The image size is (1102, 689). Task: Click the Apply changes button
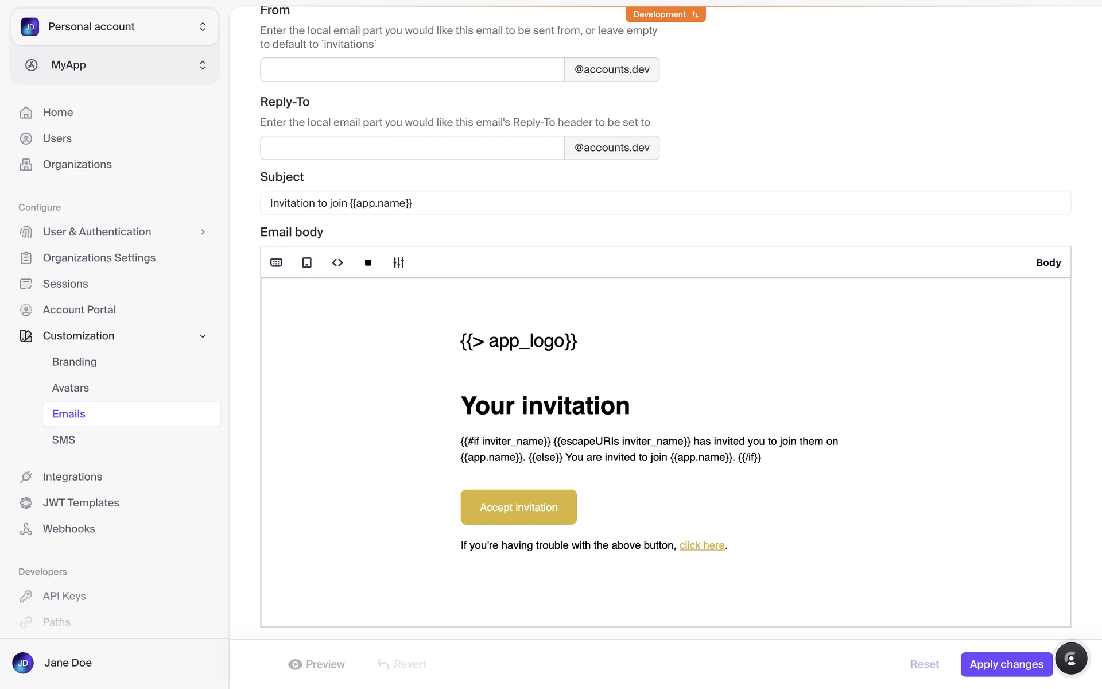1006,664
